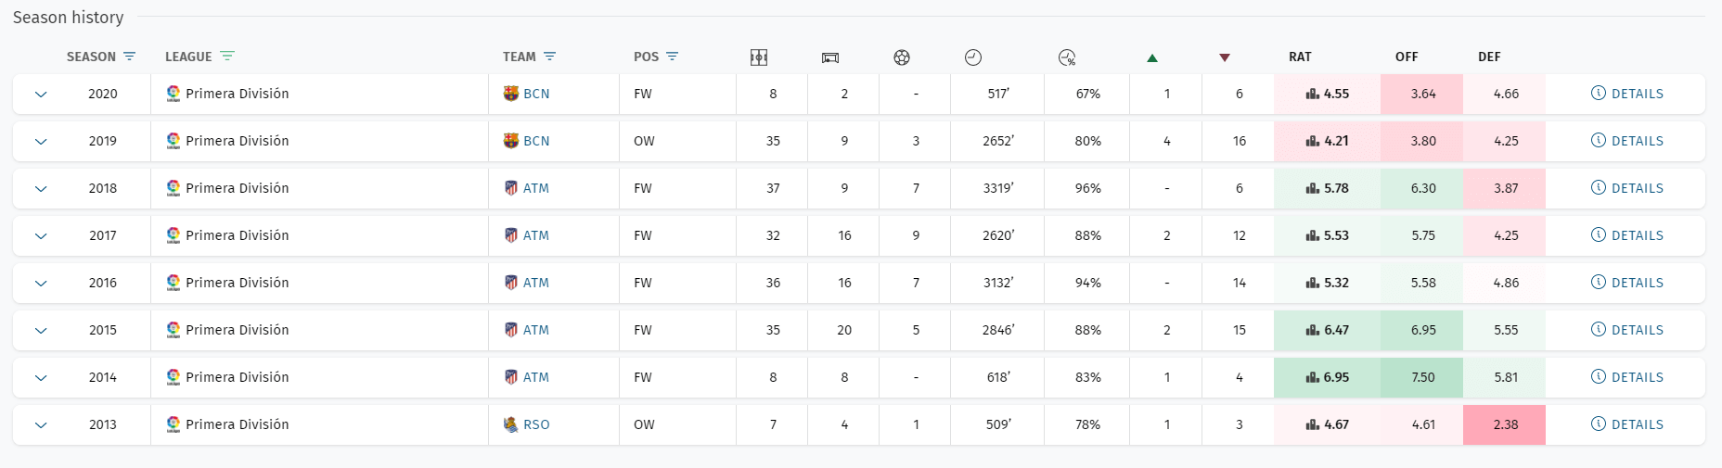Open DETAILS for the 2019 season
The height and width of the screenshot is (468, 1722).
1627,141
